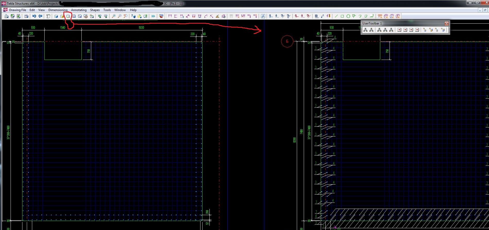Create a vertical dimension
The height and width of the screenshot is (230, 489).
tap(176, 16)
